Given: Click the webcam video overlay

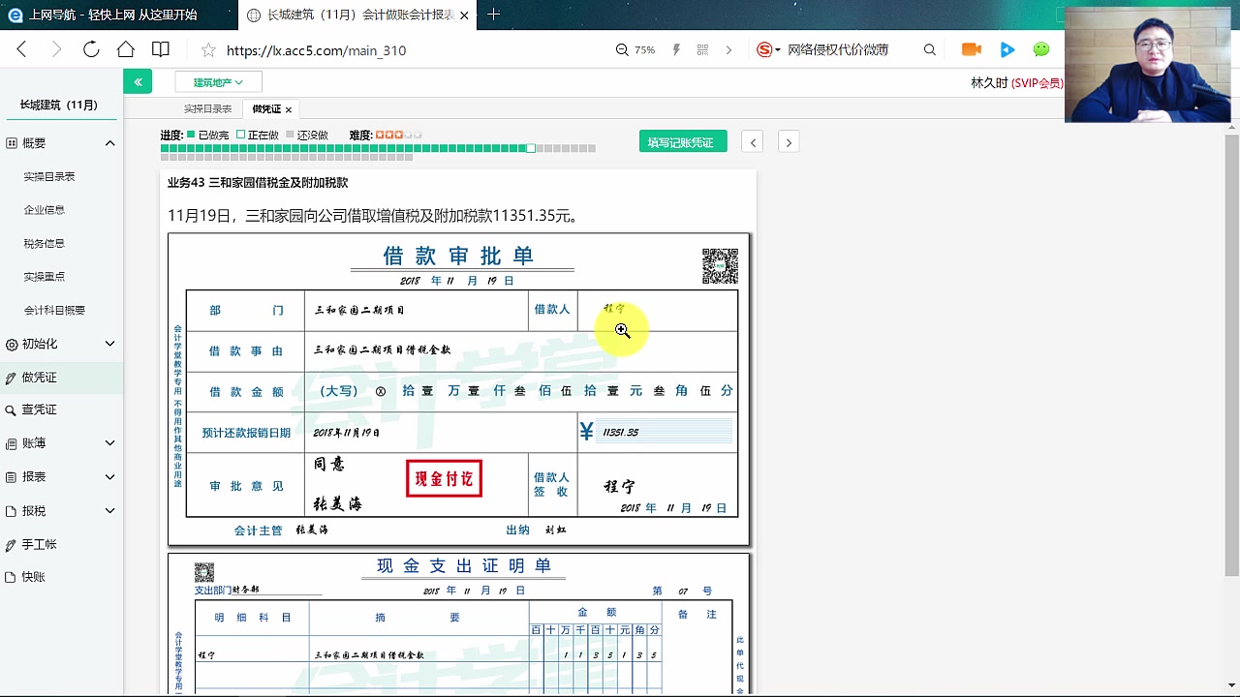Looking at the screenshot, I should [1148, 64].
